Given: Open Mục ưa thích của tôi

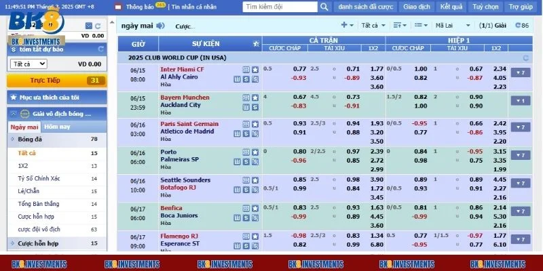Looking at the screenshot, I should [57, 98].
